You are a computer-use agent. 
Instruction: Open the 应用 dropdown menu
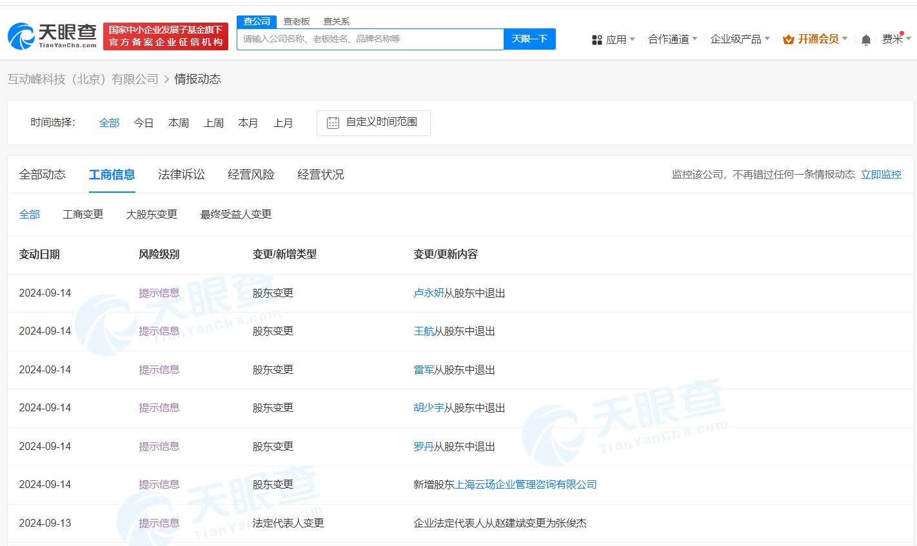(x=618, y=39)
